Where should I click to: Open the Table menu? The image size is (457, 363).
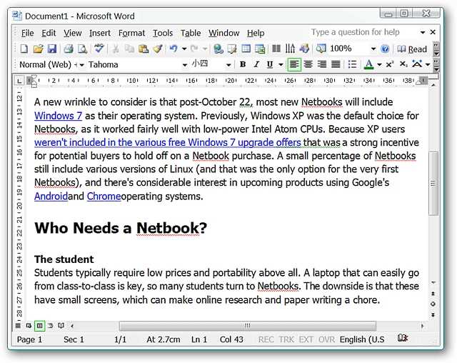191,34
